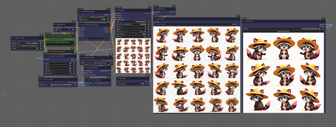Collapse the DualCLIPLoader node
The image size is (336, 127).
[x=12, y=38]
